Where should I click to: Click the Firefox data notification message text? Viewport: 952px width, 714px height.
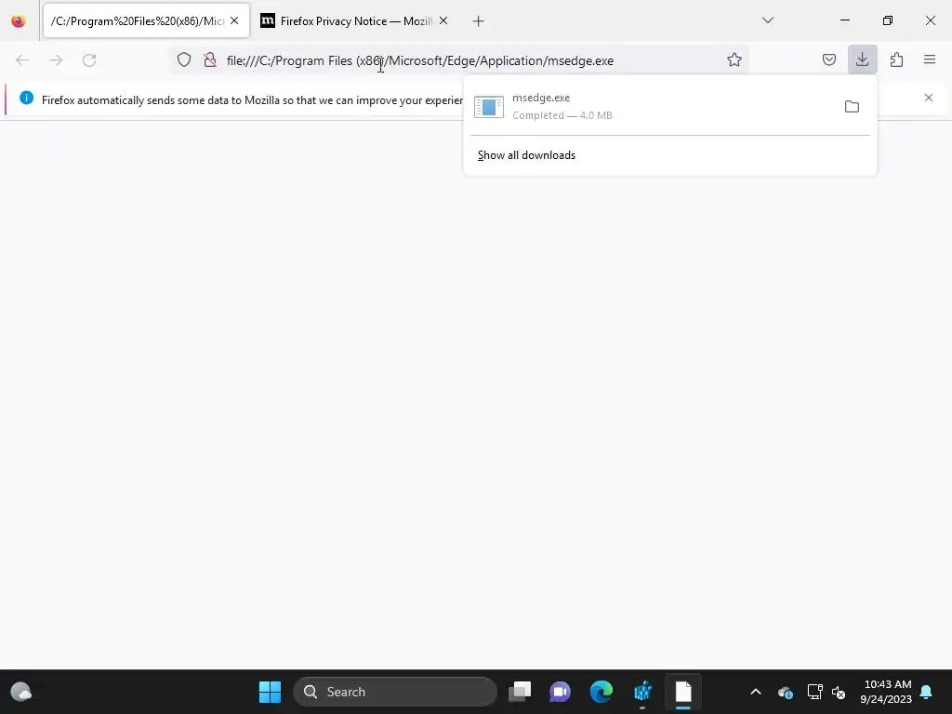click(252, 100)
